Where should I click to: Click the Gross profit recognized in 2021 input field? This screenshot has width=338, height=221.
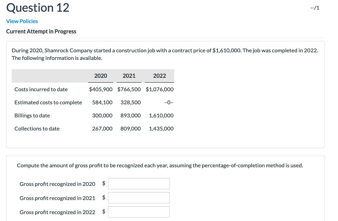[139, 198]
